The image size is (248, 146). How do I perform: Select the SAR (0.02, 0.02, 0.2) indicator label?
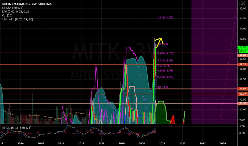15,11
